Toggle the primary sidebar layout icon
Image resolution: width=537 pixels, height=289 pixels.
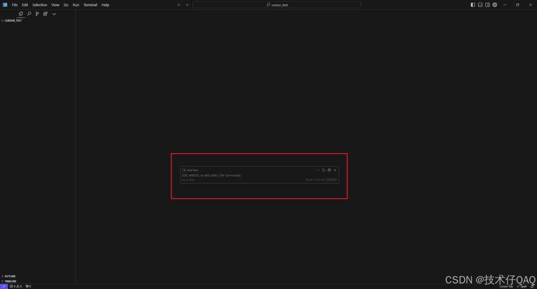click(x=473, y=5)
